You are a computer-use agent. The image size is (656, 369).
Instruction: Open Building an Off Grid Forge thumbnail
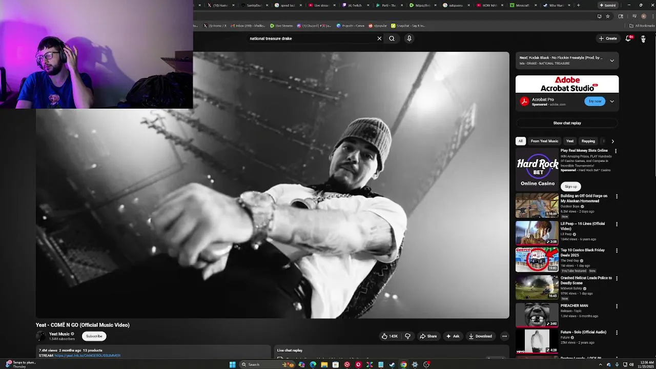coord(537,205)
